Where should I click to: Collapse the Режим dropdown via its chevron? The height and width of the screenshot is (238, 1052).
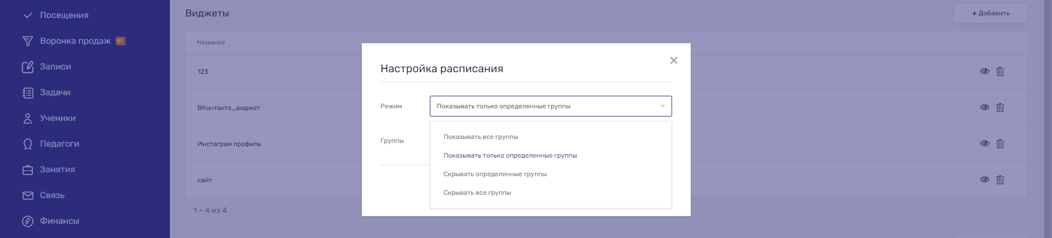point(662,106)
